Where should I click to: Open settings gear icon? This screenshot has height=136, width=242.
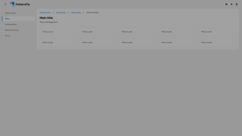click(231, 4)
